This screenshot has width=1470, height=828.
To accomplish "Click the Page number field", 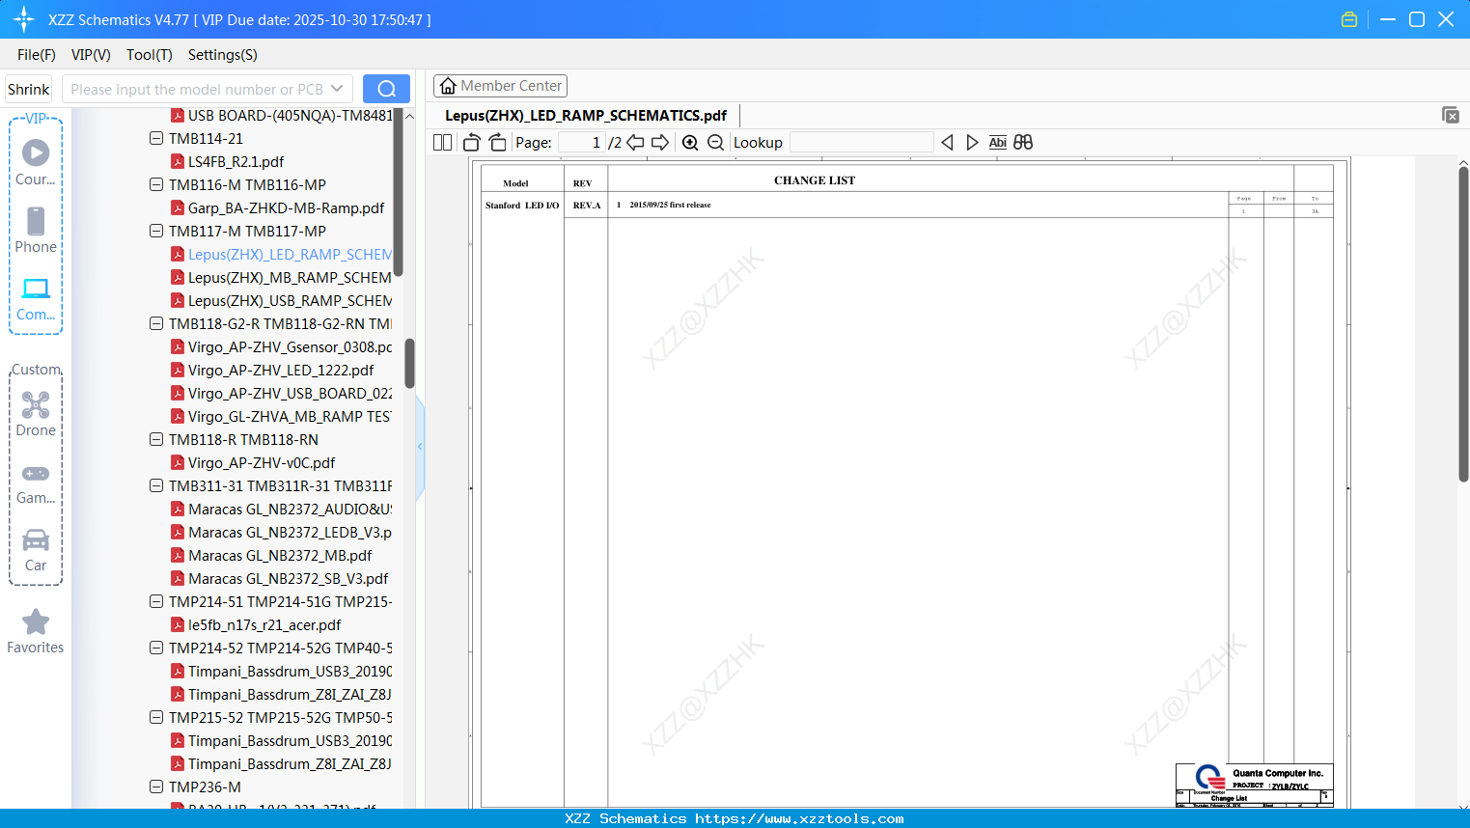I will 581,142.
